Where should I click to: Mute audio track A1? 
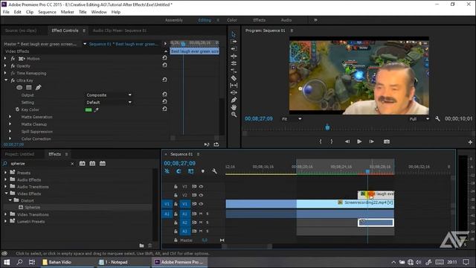coord(201,214)
